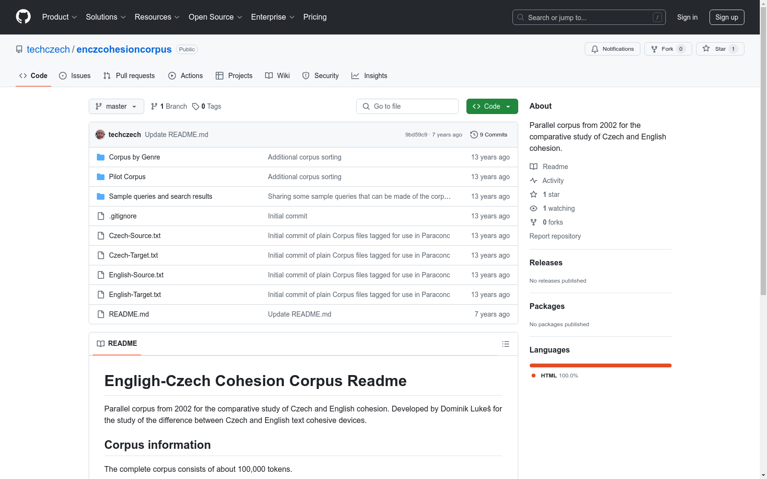Viewport: 767px width, 479px height.
Task: Open the Corpus by Genre folder
Action: pos(135,157)
